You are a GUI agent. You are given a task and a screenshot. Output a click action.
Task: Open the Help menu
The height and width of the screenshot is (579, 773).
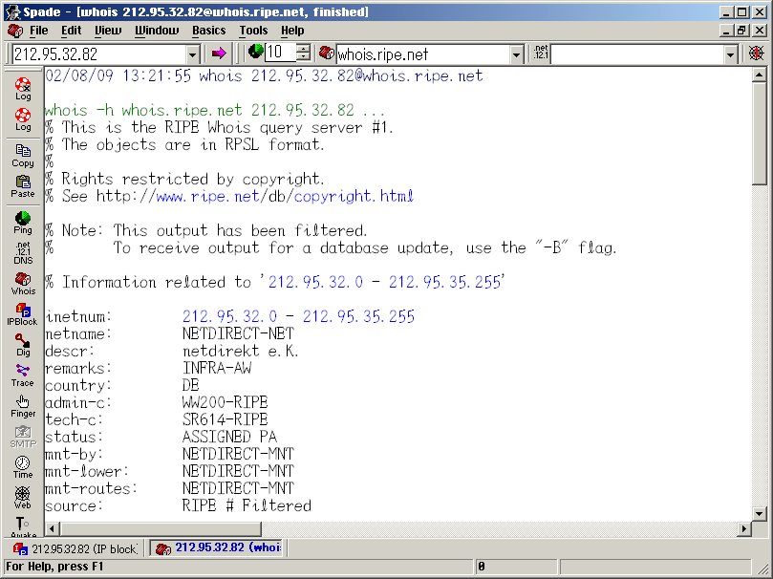(292, 31)
